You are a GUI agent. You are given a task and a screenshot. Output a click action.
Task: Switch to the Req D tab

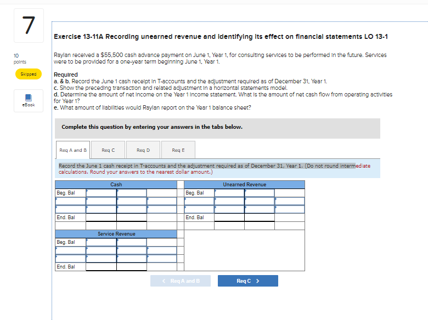[143, 150]
